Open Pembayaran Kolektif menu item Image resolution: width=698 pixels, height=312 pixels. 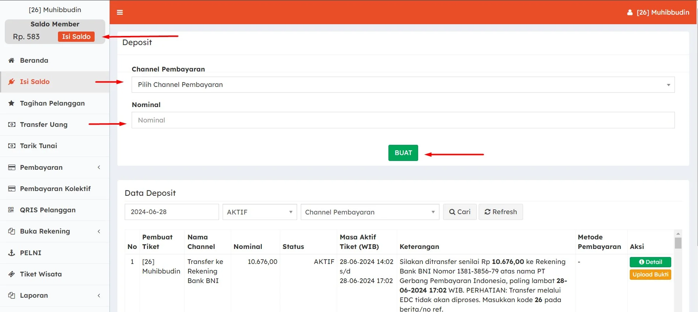[55, 189]
